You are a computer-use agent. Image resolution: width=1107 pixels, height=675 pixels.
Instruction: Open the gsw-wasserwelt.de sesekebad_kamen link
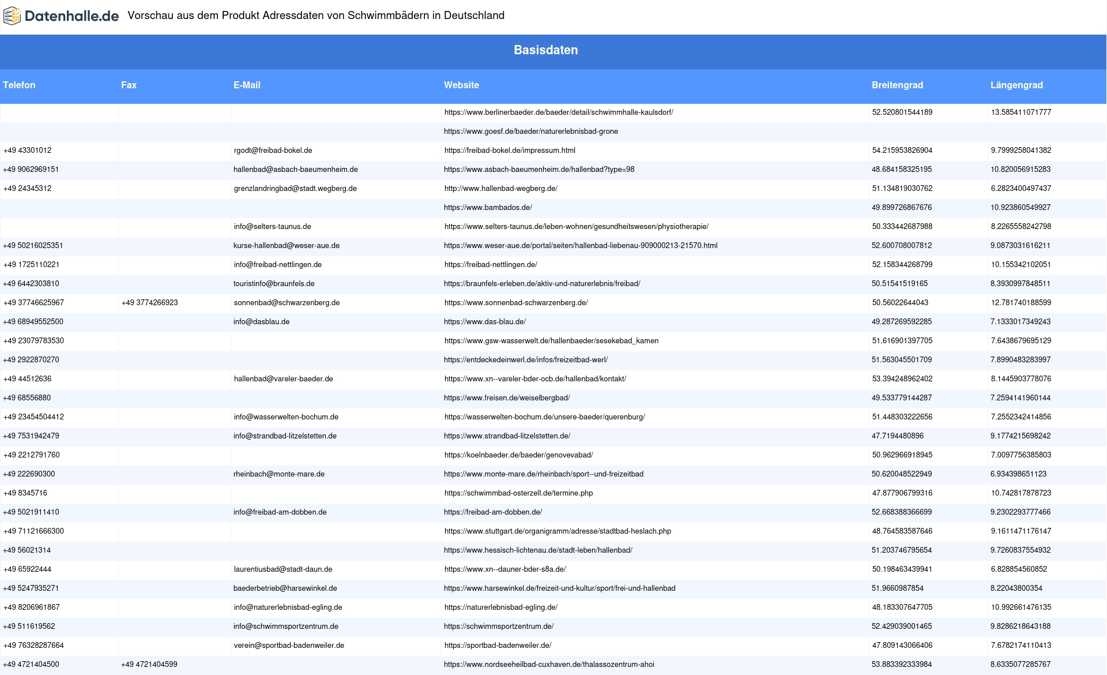click(551, 341)
